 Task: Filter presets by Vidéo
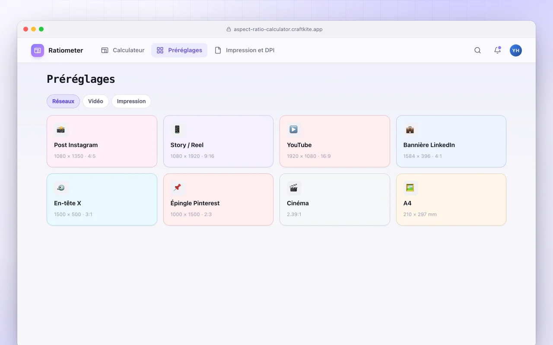(95, 101)
